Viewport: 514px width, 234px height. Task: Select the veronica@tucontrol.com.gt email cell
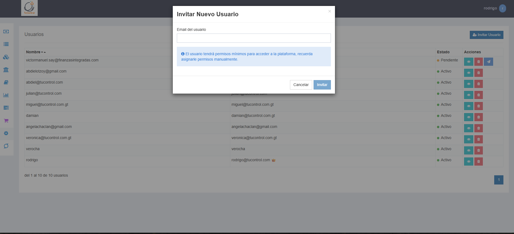coord(254,138)
